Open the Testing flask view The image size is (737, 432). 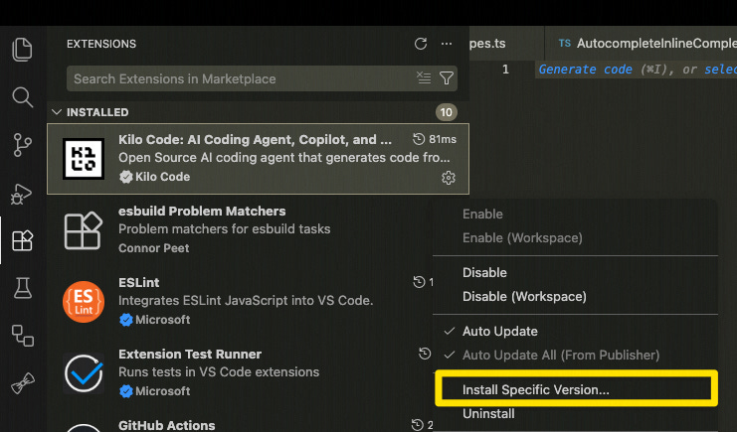(22, 288)
